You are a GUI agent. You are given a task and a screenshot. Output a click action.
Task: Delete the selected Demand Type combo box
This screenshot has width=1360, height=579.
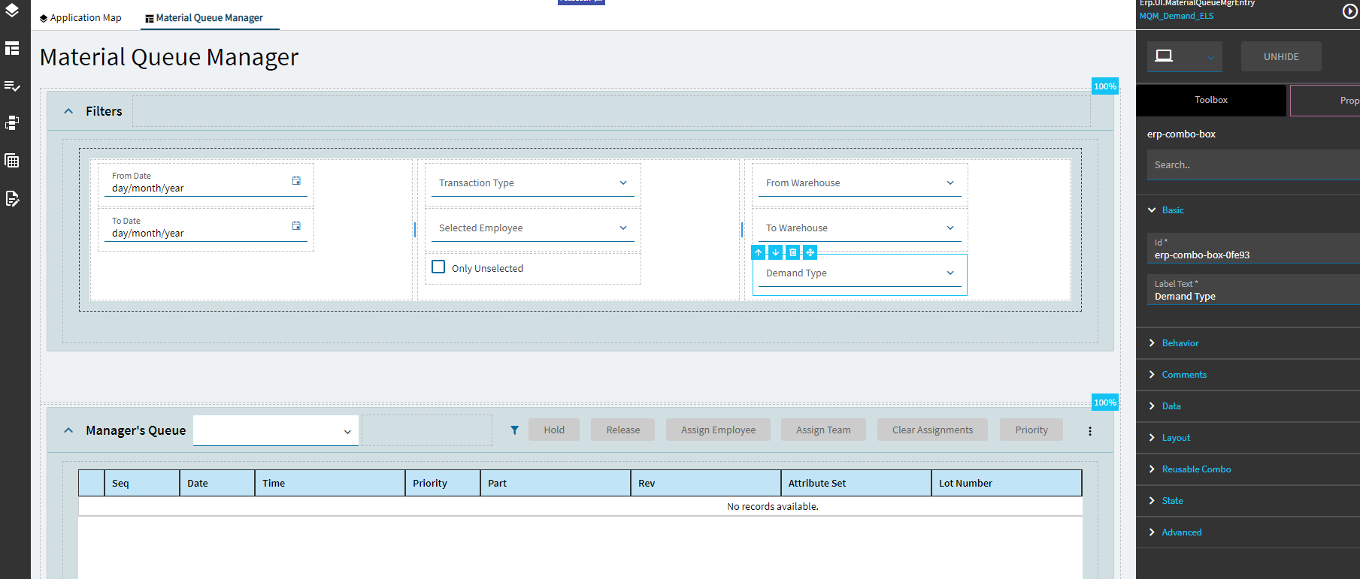pyautogui.click(x=792, y=252)
